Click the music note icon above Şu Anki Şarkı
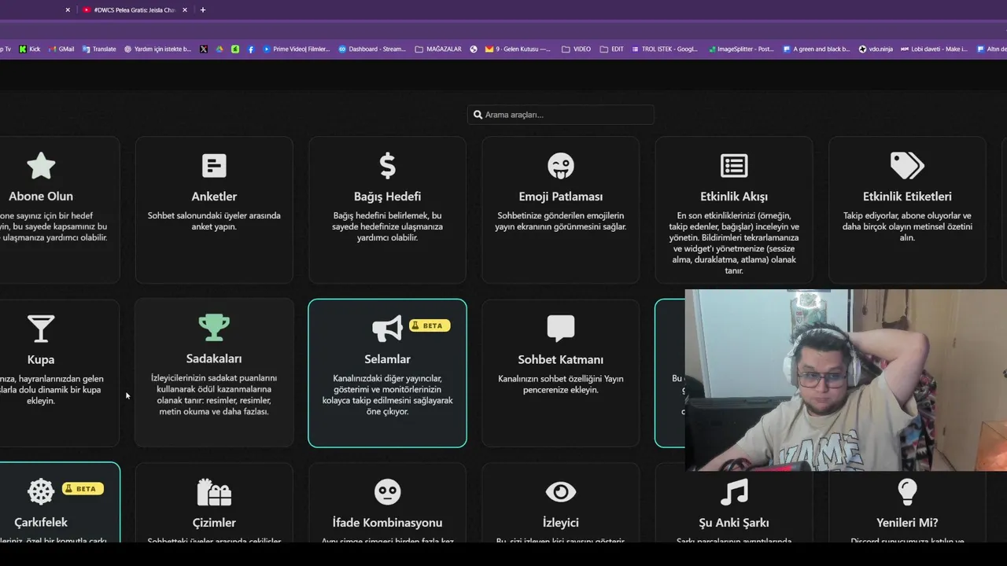The width and height of the screenshot is (1007, 566). [x=734, y=491]
